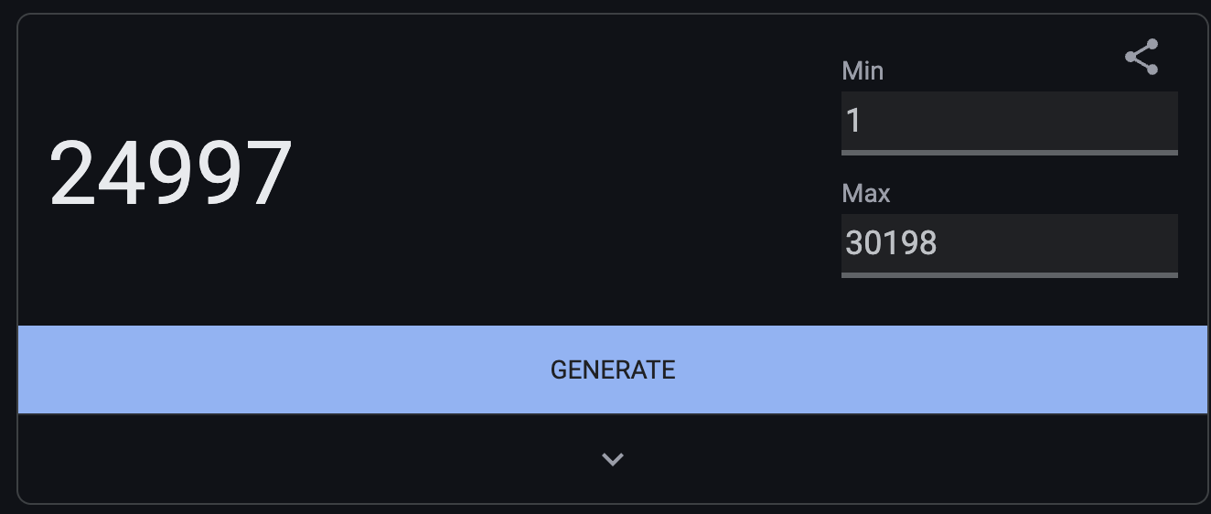
Task: Click the blue GENERATE bar's left edge
Action: [x=27, y=369]
